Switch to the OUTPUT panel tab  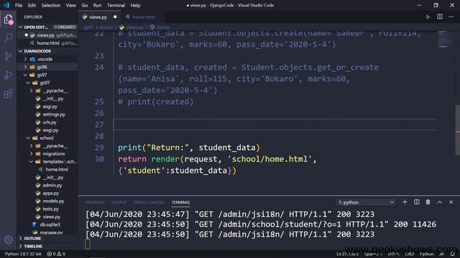point(119,202)
